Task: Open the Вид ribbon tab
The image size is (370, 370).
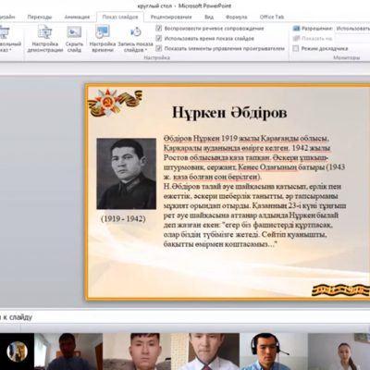Action: pos(209,17)
